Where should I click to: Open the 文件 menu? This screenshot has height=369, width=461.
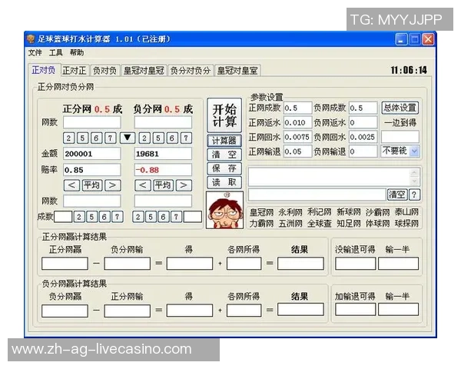point(35,53)
